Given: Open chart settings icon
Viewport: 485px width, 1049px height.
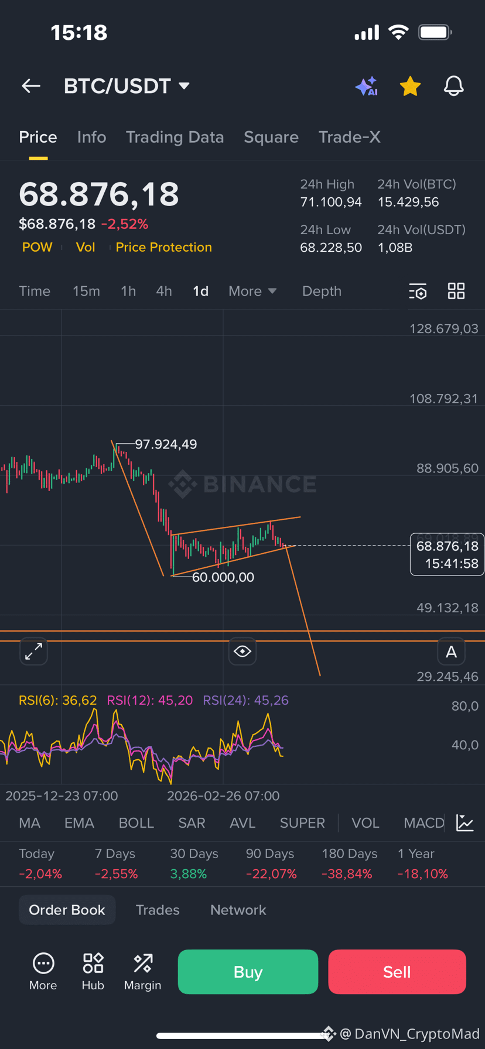Looking at the screenshot, I should click(418, 291).
